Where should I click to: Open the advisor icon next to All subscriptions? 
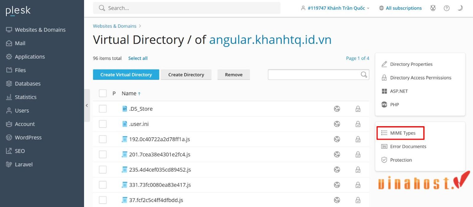(x=433, y=8)
